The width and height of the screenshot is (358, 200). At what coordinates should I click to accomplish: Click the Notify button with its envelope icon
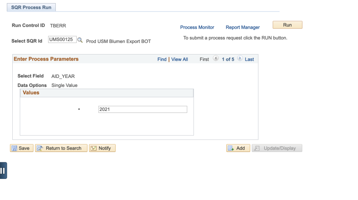click(102, 148)
